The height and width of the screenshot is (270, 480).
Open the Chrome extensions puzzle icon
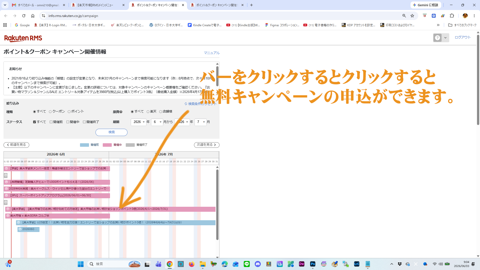452,16
